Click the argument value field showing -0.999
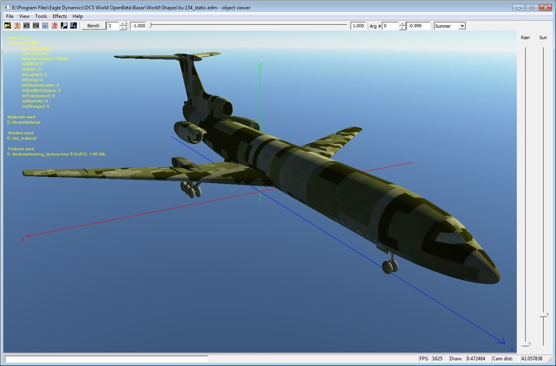 click(x=418, y=26)
